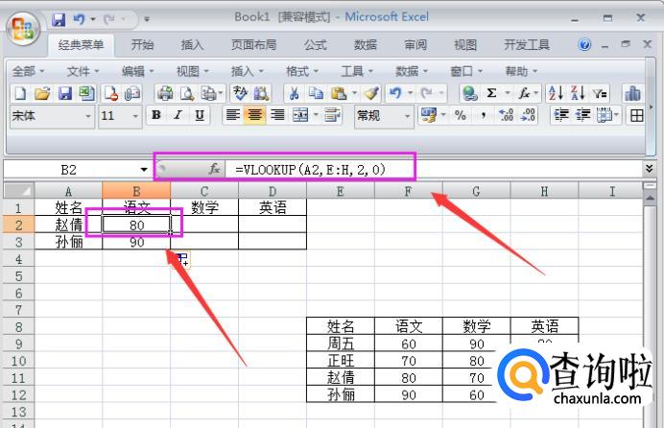The height and width of the screenshot is (428, 664).
Task: Toggle align left
Action: [x=232, y=115]
